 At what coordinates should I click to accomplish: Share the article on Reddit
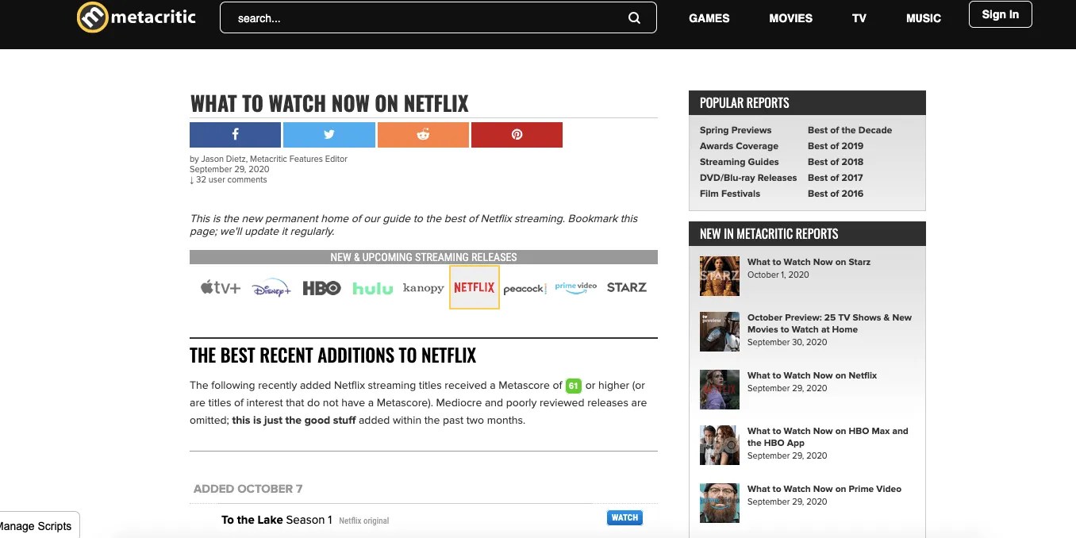tap(423, 135)
